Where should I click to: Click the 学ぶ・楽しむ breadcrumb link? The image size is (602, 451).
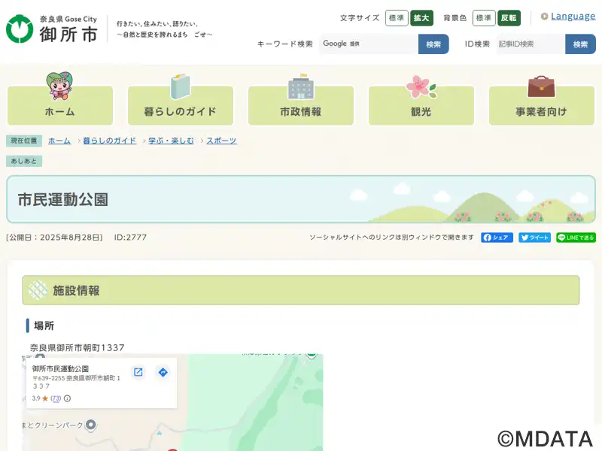pyautogui.click(x=171, y=141)
